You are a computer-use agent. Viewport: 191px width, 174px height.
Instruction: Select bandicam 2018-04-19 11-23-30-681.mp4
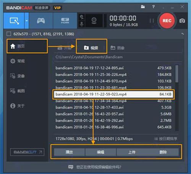tap(113, 87)
